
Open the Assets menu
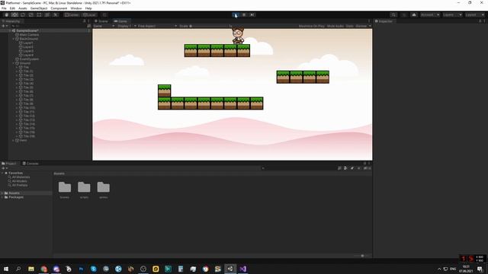(23, 8)
